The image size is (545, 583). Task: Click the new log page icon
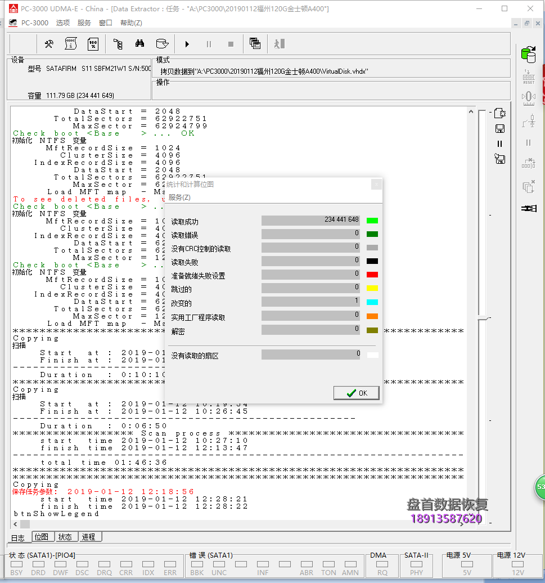(499, 114)
